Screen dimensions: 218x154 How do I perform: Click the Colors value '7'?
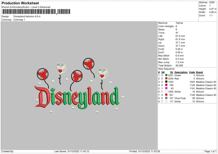[210, 6]
